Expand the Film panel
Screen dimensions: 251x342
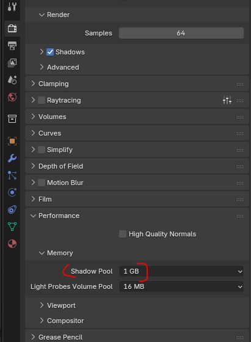click(x=33, y=199)
